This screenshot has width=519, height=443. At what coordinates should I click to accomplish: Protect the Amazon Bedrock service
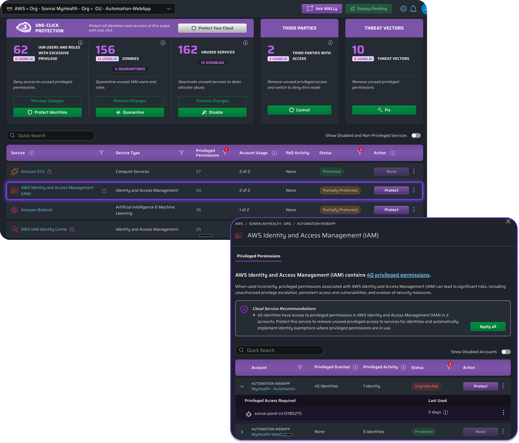pyautogui.click(x=391, y=210)
